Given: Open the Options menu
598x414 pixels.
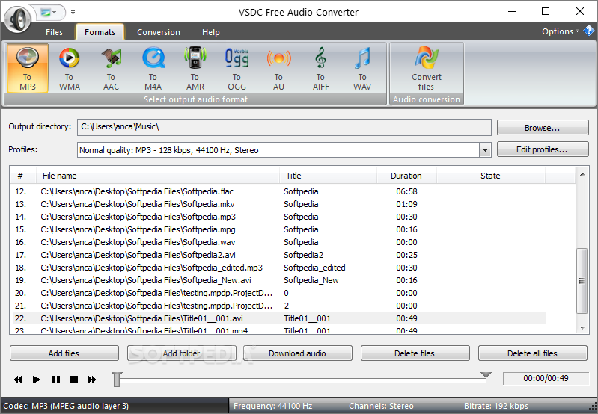Looking at the screenshot, I should tap(561, 31).
